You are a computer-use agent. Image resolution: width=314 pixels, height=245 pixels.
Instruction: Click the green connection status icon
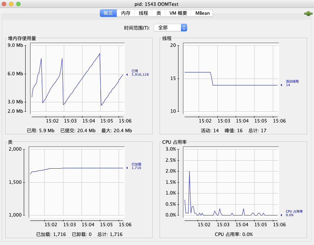(x=308, y=14)
